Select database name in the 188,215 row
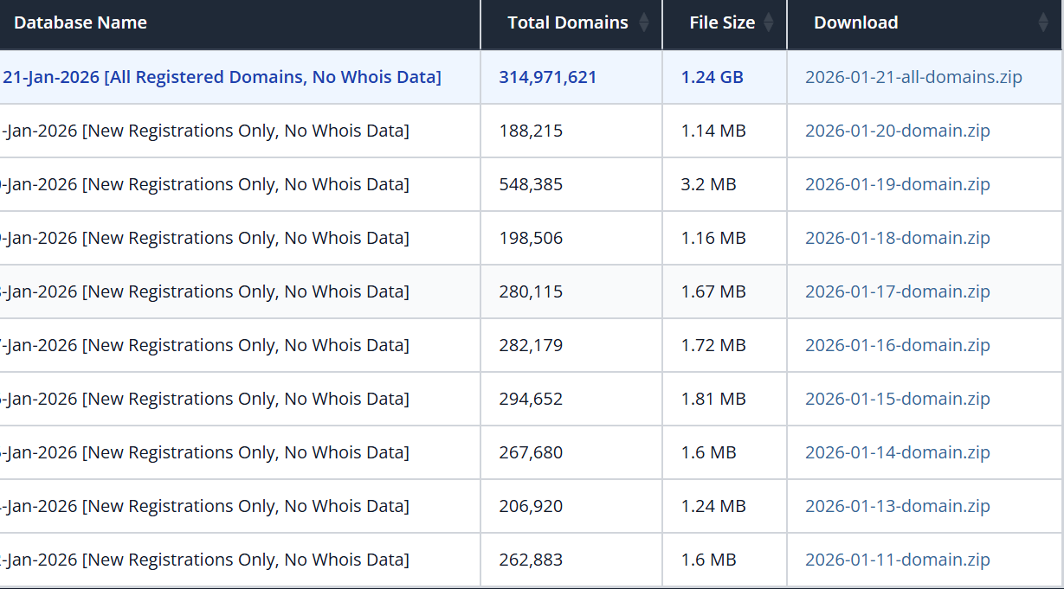Screen dimensions: 1064x589 coord(205,131)
